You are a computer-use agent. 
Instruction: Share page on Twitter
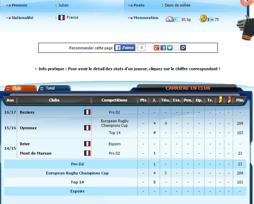click(170, 48)
